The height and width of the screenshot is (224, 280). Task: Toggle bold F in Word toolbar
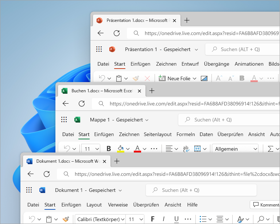(x=153, y=219)
